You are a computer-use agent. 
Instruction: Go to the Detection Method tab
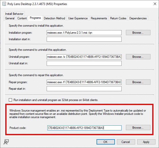tap(54, 18)
